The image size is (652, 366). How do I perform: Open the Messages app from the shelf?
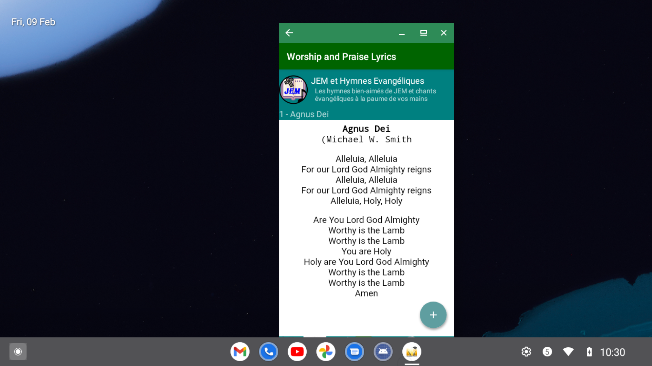[354, 352]
